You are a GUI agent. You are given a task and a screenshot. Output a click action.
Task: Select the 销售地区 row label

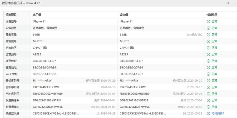11,48
